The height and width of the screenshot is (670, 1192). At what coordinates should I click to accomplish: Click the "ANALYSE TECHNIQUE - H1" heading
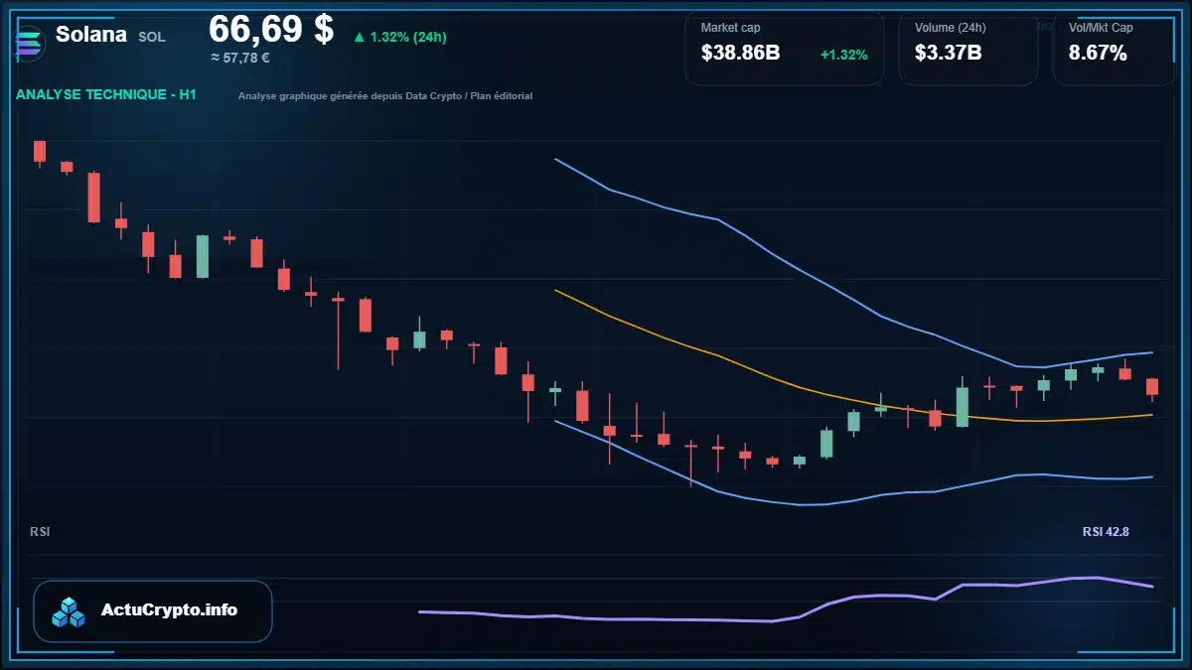tap(106, 94)
